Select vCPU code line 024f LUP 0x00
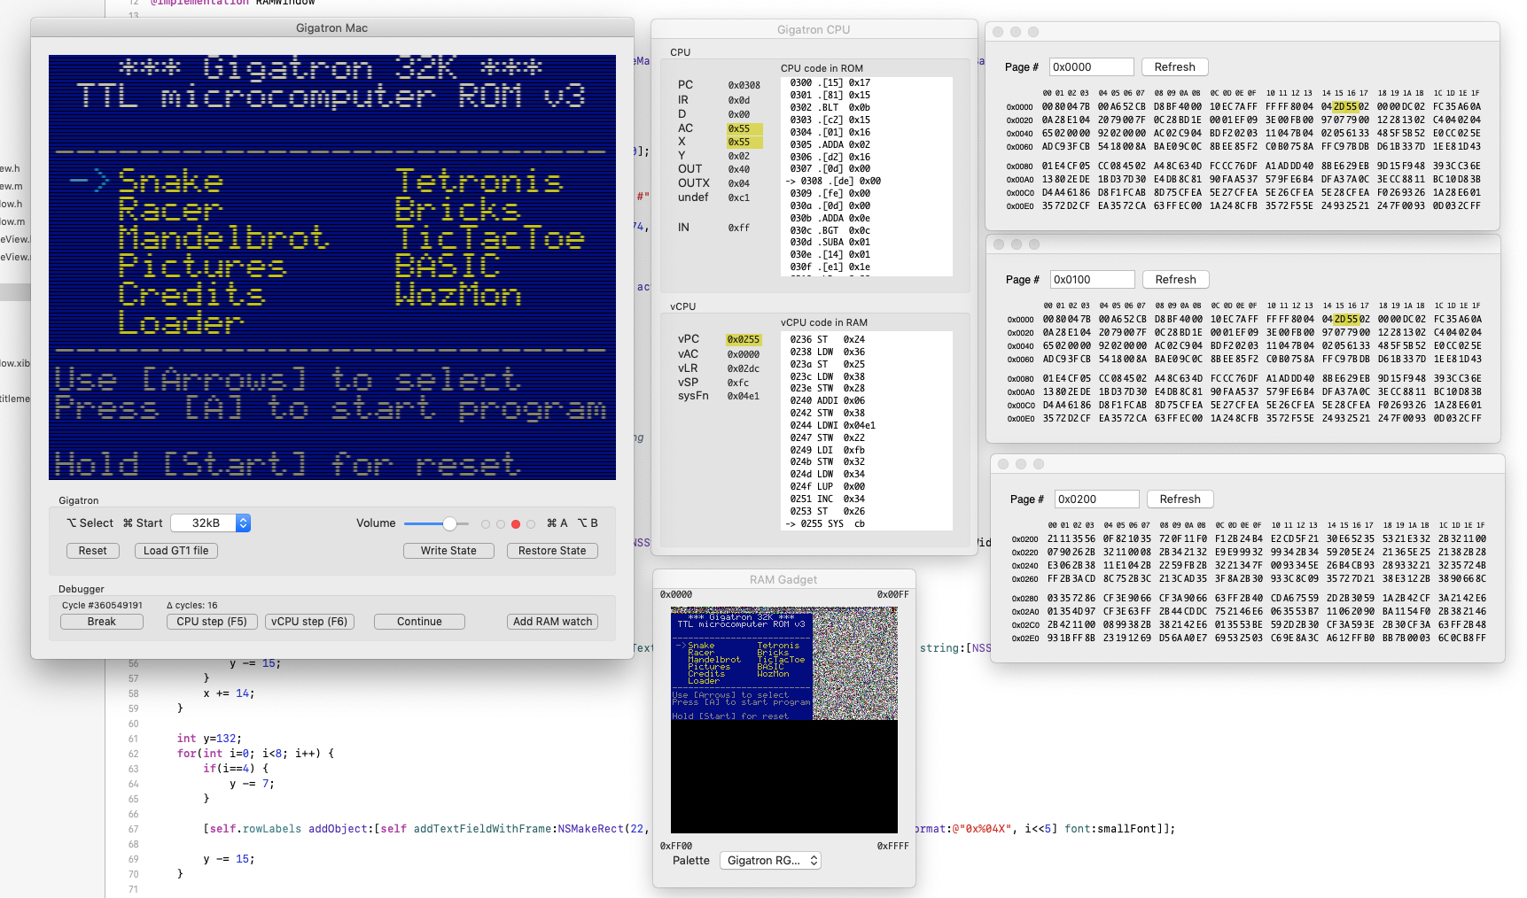1527x898 pixels. [828, 486]
